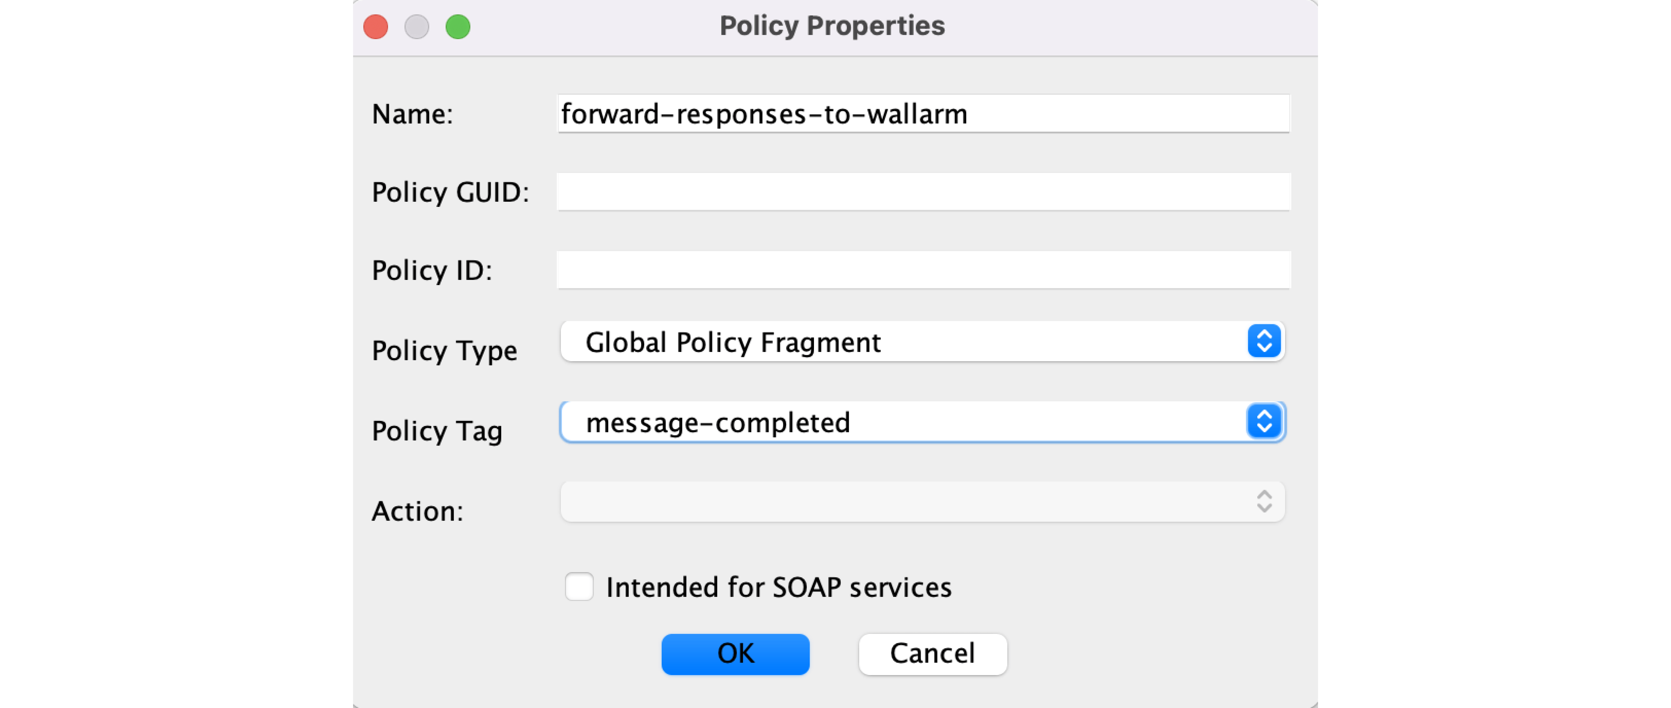Image resolution: width=1671 pixels, height=708 pixels.
Task: Open the message-completed Policy Tag dropdown
Action: tap(902, 422)
